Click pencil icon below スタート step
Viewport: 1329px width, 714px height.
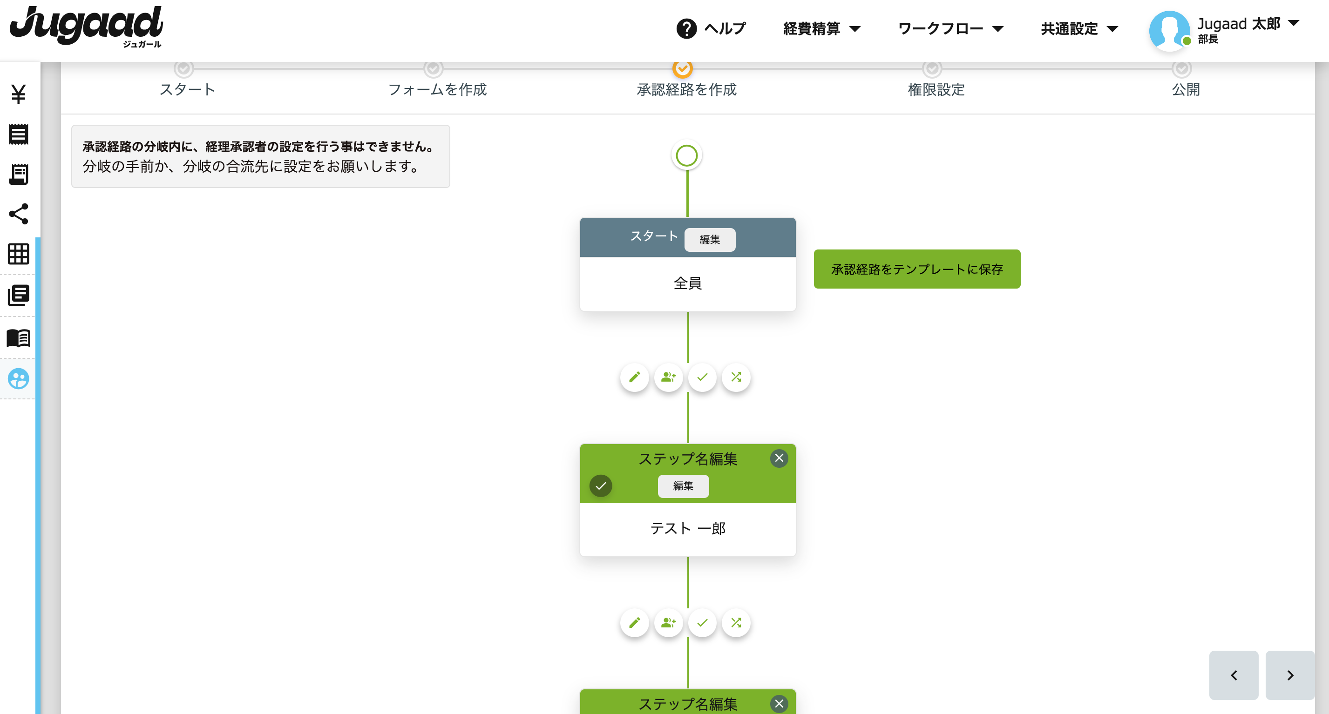[635, 377]
